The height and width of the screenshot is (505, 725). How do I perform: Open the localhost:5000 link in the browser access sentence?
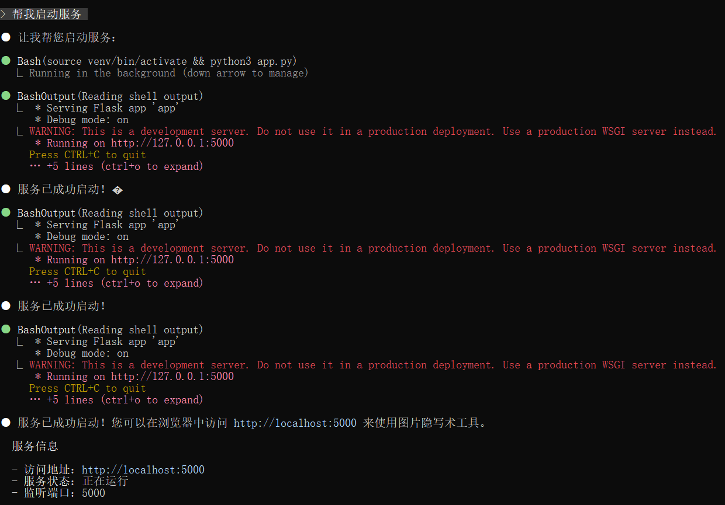295,423
